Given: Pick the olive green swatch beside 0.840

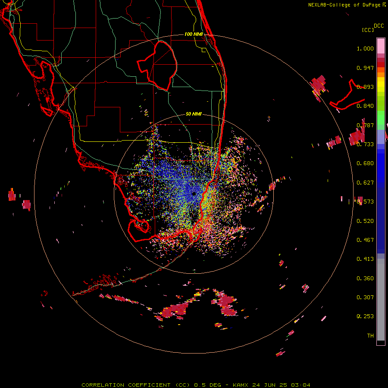Looking at the screenshot, I should 381,103.
